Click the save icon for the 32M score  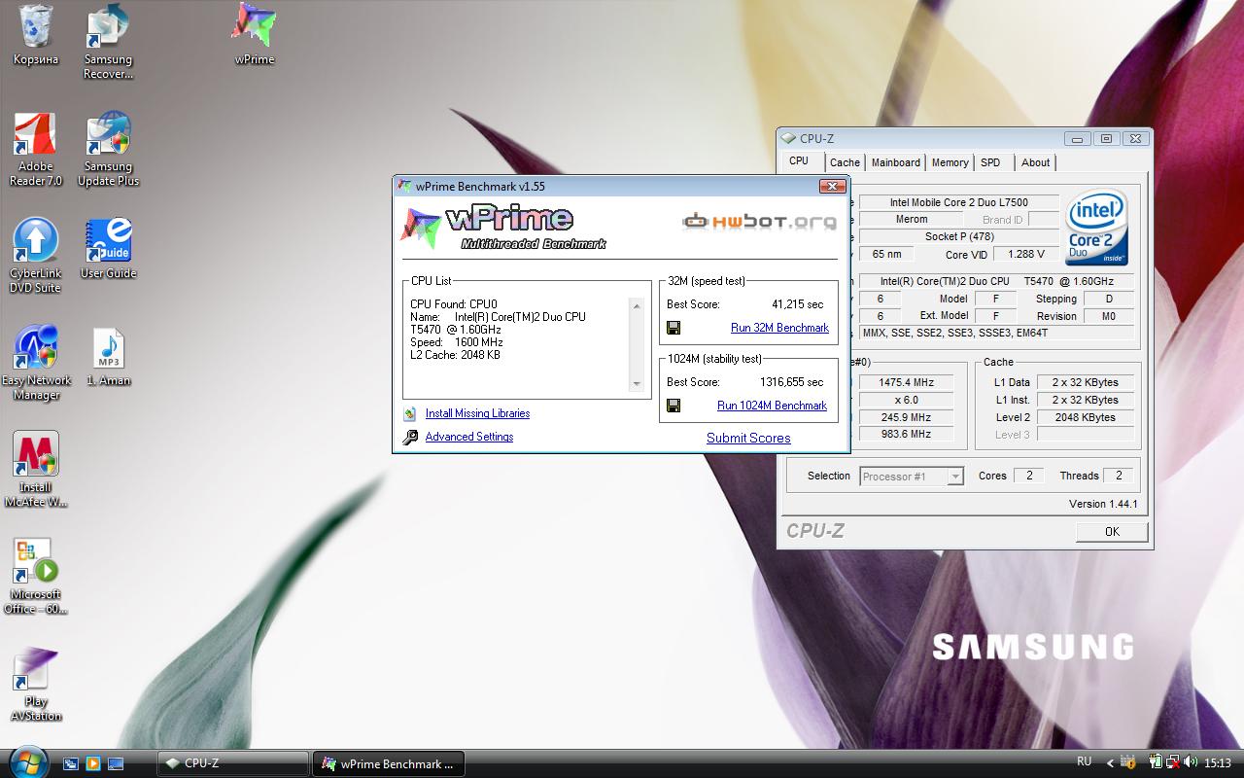coord(674,328)
